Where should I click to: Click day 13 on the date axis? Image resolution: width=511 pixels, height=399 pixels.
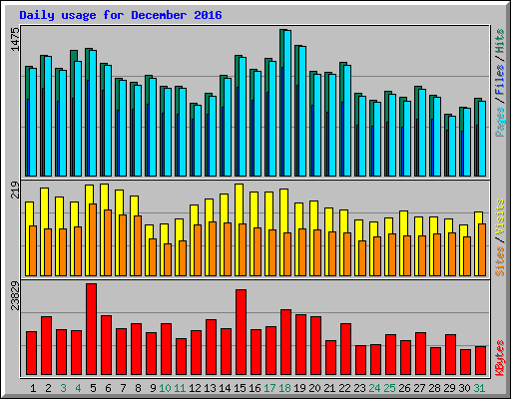coord(210,388)
